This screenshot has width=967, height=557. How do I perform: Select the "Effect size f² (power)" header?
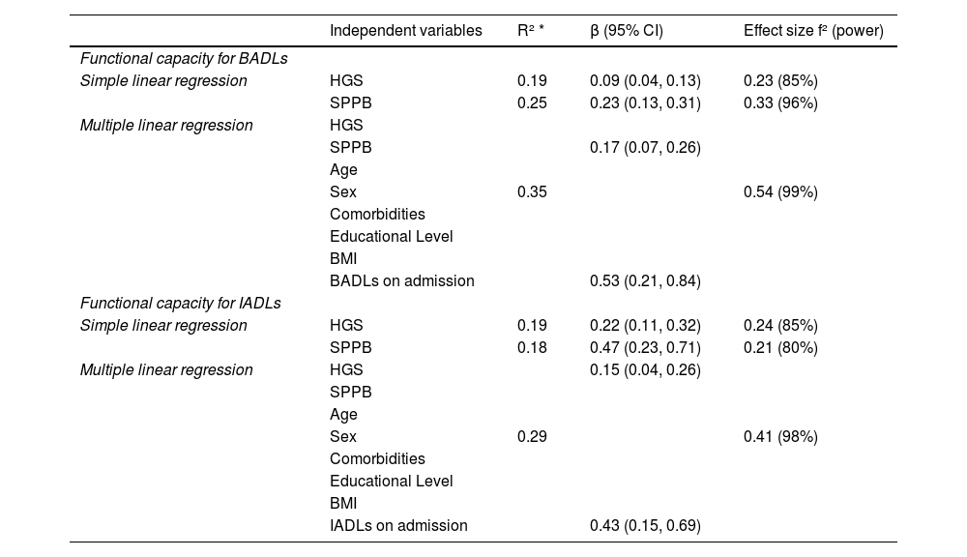tap(813, 31)
